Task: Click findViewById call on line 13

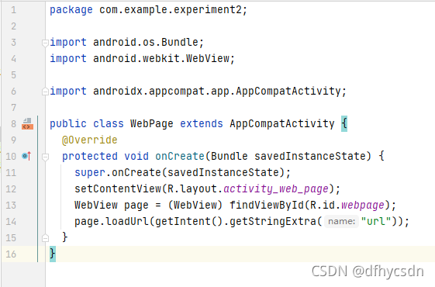Action: tap(267, 206)
